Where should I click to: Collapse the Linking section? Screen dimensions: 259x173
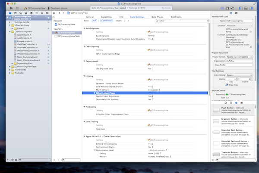coord(85,76)
